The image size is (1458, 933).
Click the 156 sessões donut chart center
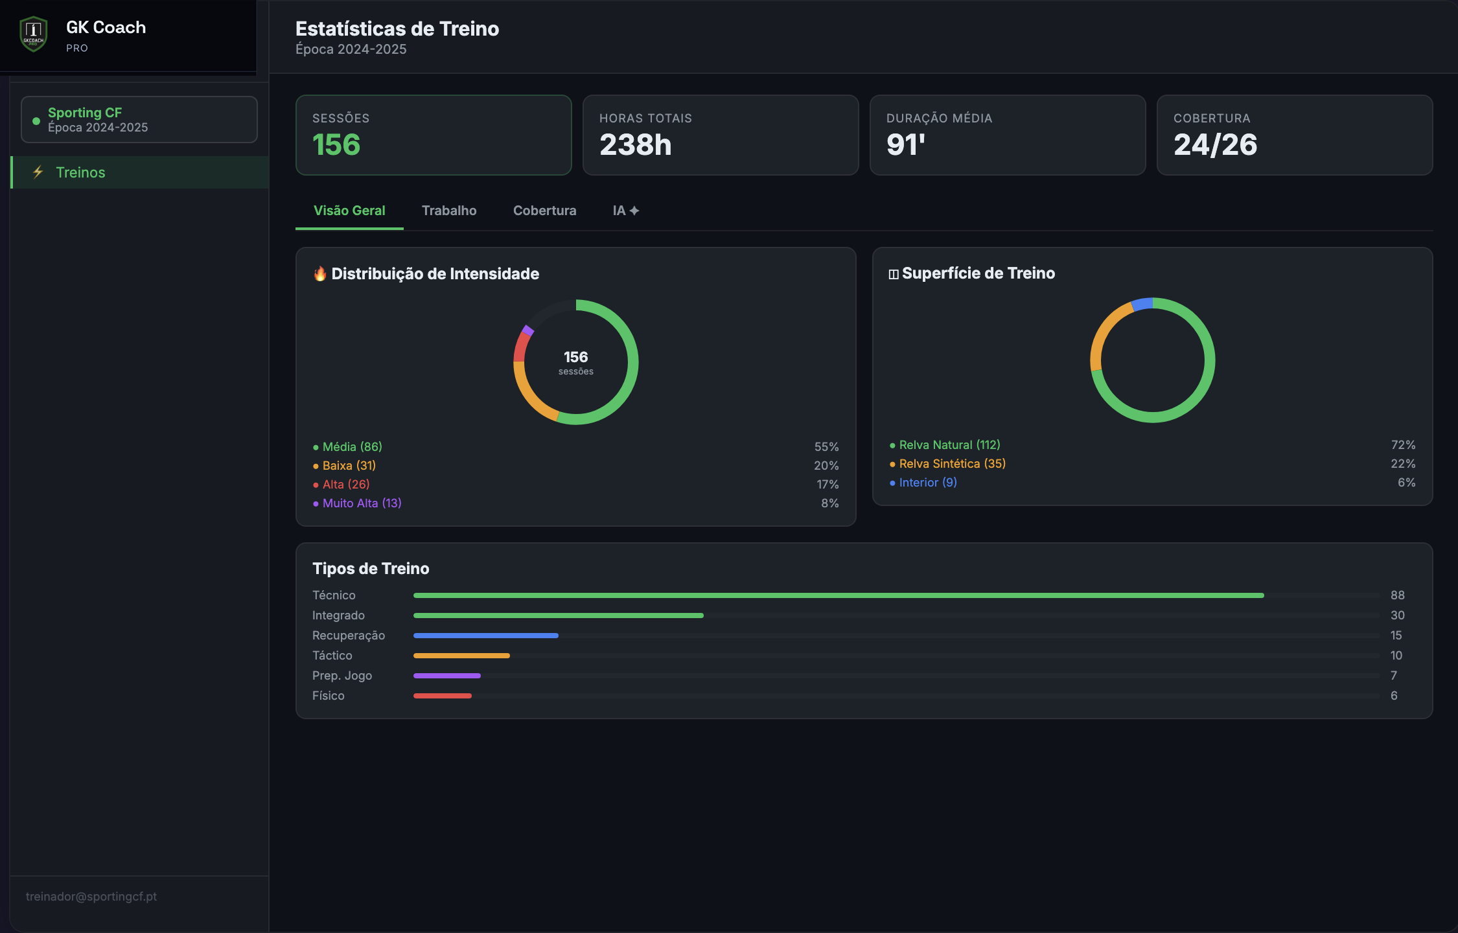[576, 362]
